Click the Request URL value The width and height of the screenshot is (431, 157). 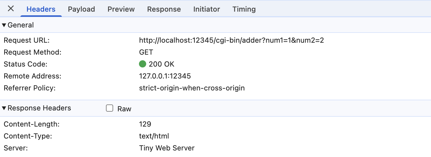231,40
